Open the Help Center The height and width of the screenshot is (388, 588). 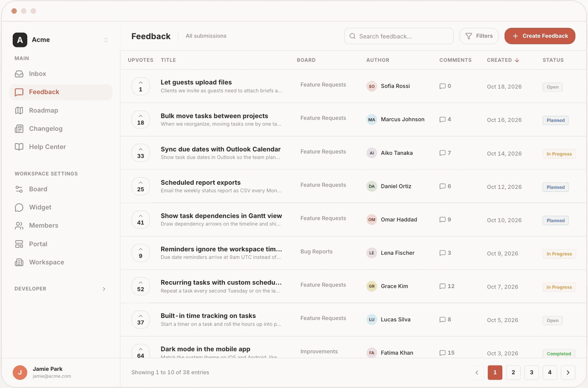tap(61, 147)
